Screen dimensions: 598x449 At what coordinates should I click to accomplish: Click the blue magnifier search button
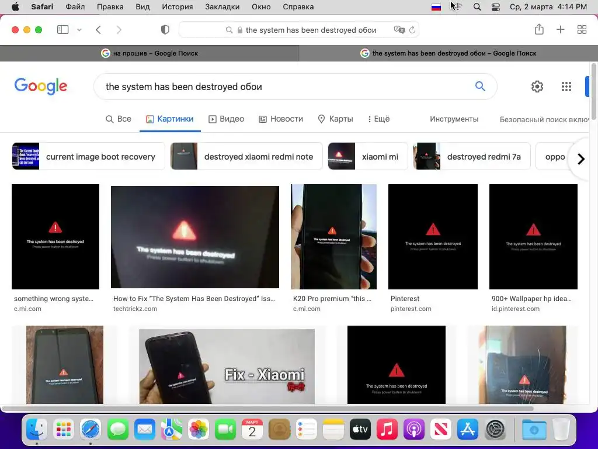[x=480, y=87]
